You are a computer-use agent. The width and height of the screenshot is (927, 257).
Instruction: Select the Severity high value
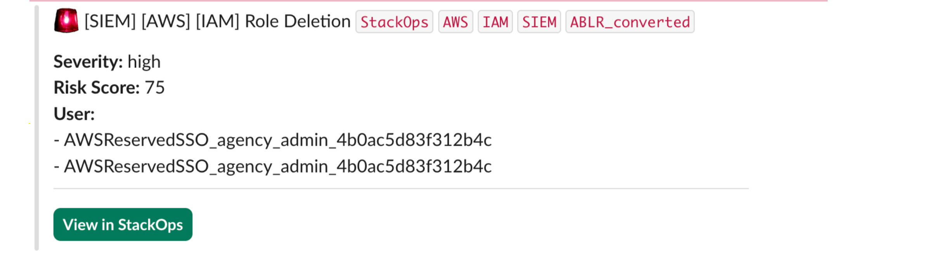tap(144, 61)
